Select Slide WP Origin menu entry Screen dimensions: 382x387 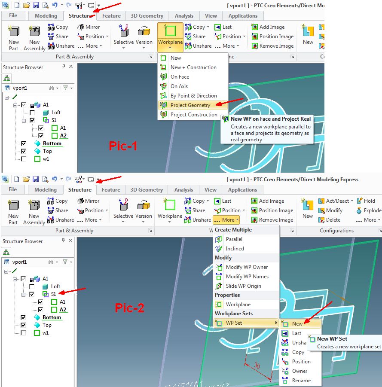click(246, 286)
